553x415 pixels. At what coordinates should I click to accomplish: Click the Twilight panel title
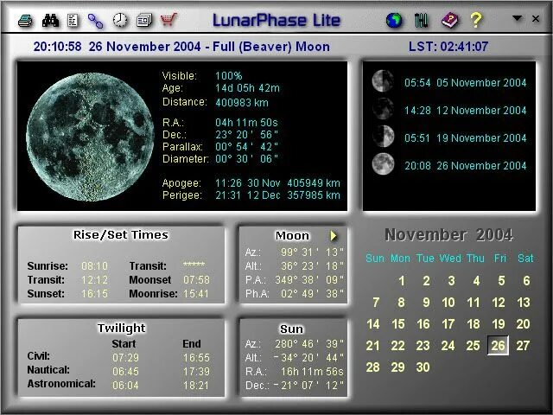point(121,328)
